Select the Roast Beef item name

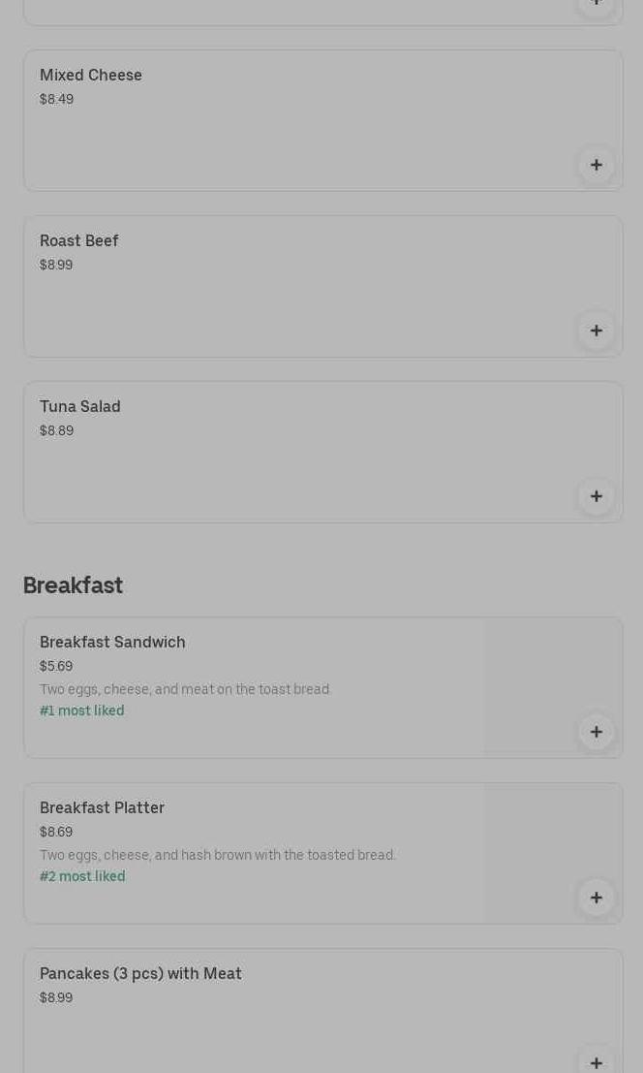[x=79, y=240]
